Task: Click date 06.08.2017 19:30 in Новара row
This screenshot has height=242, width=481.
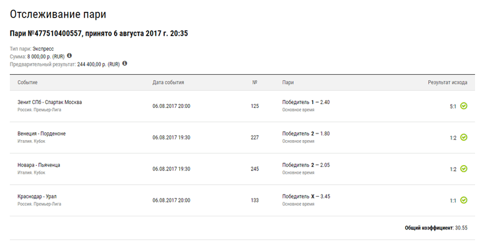Action: (x=171, y=169)
